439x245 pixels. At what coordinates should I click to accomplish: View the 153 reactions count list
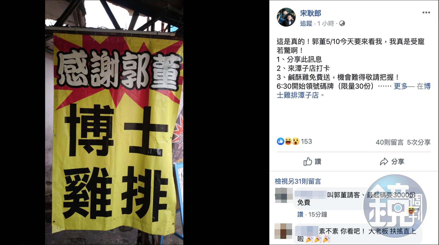(x=306, y=141)
